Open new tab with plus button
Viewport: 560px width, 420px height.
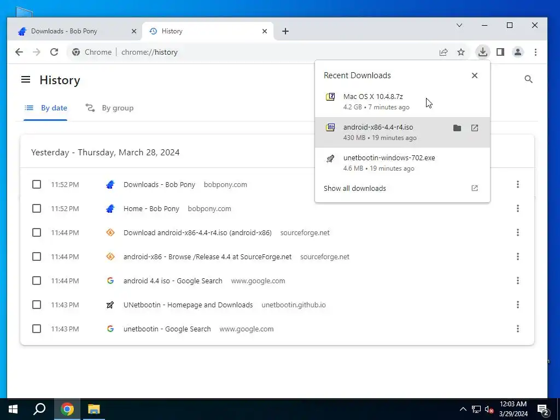pos(285,31)
